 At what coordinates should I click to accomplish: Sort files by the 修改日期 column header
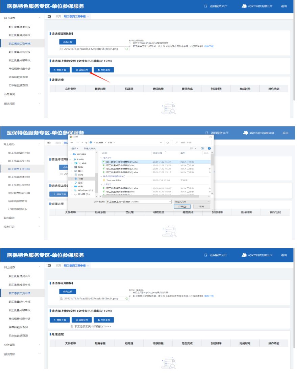point(158,153)
